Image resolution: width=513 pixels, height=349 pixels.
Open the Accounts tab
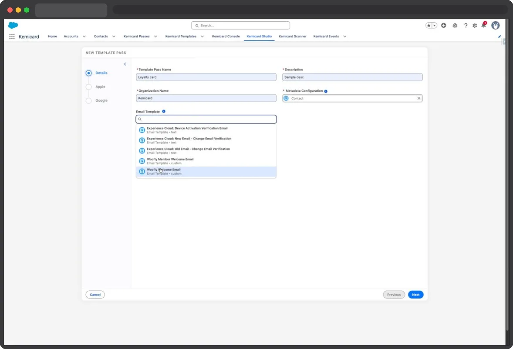(71, 37)
